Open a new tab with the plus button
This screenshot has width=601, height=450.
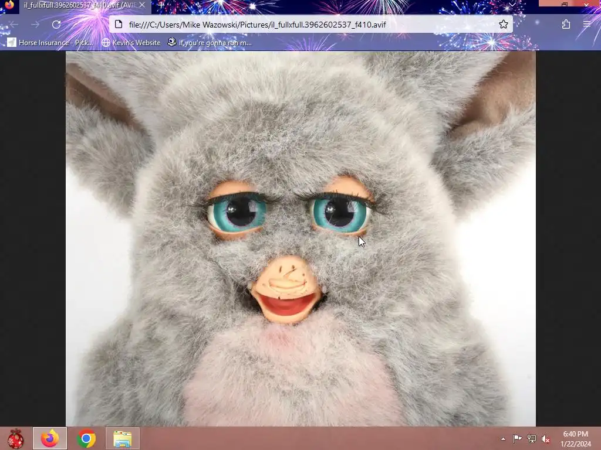pos(161,5)
